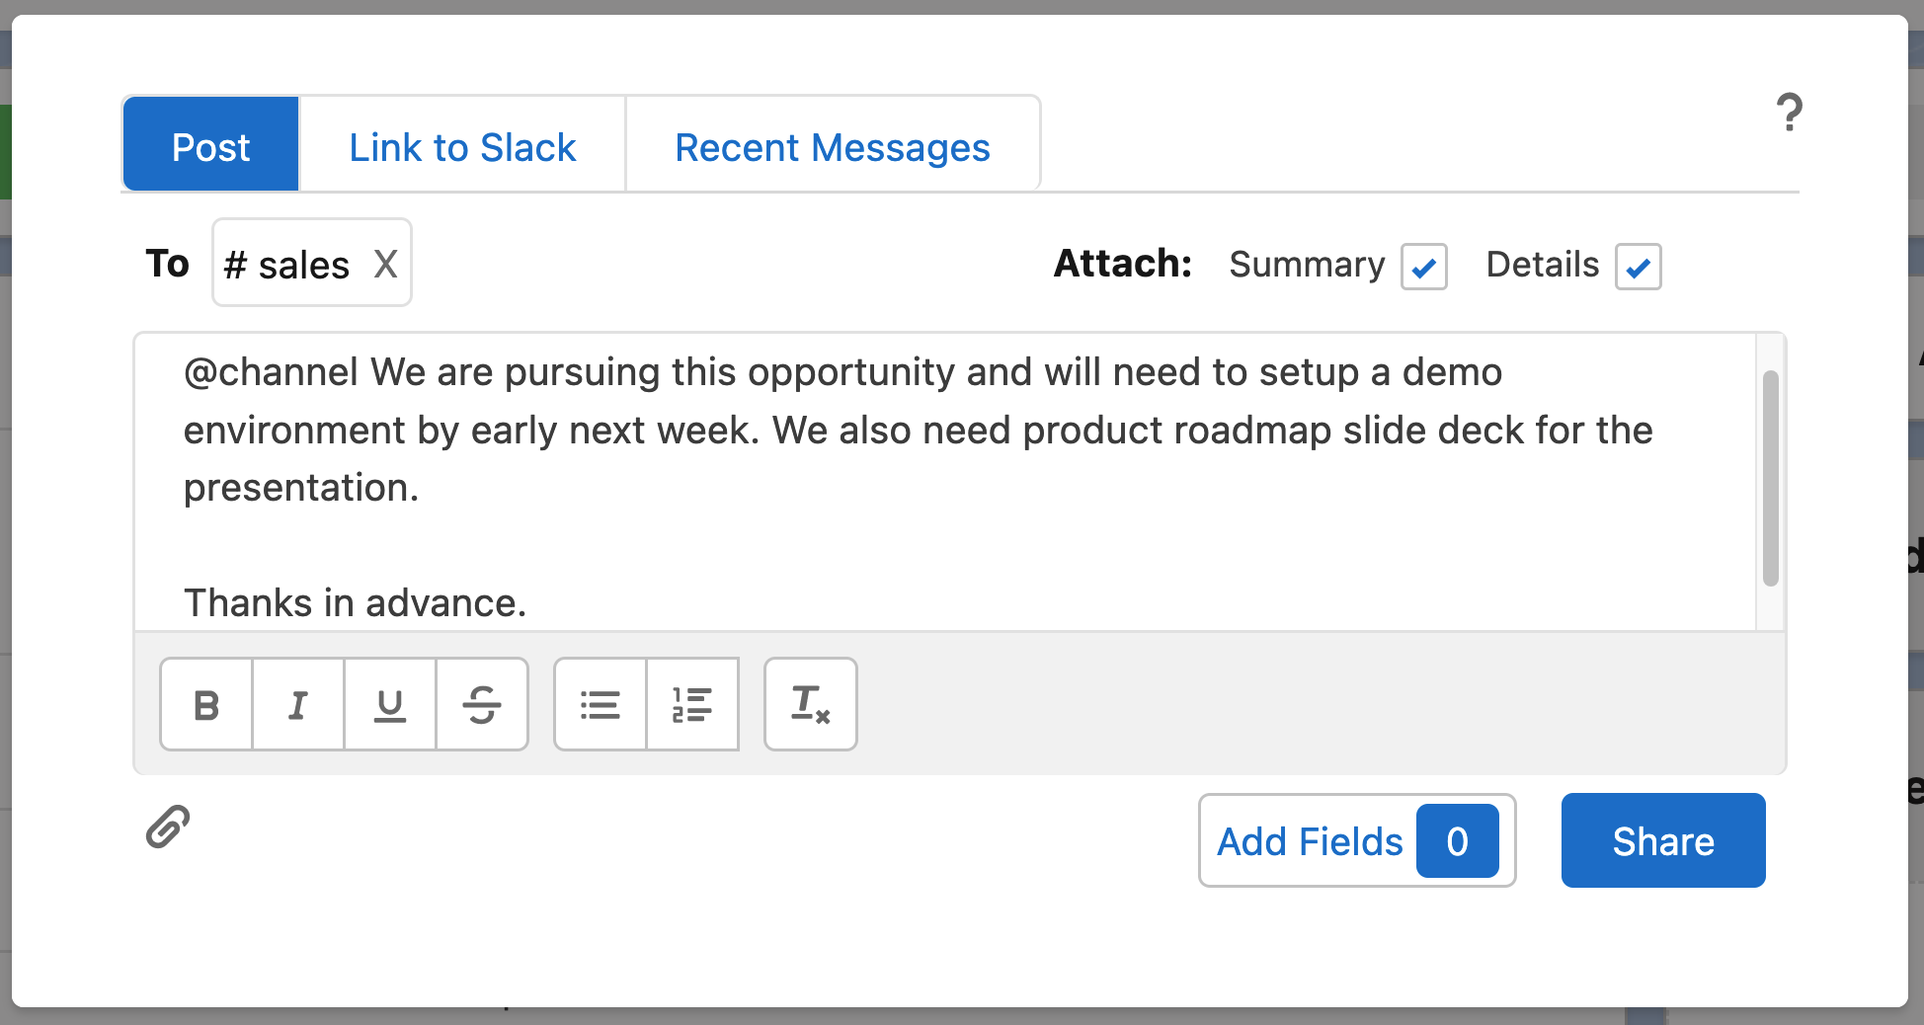Uncheck the Summary attach checkbox
The image size is (1924, 1025).
coord(1423,267)
